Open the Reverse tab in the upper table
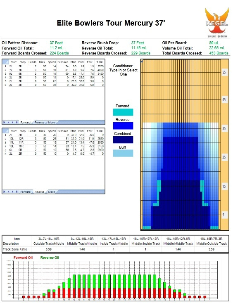Image resolution: width=233 pixels, height=303 pixels. pos(39,123)
